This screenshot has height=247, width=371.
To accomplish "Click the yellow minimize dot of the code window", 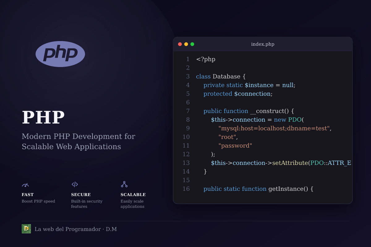I will pyautogui.click(x=186, y=44).
